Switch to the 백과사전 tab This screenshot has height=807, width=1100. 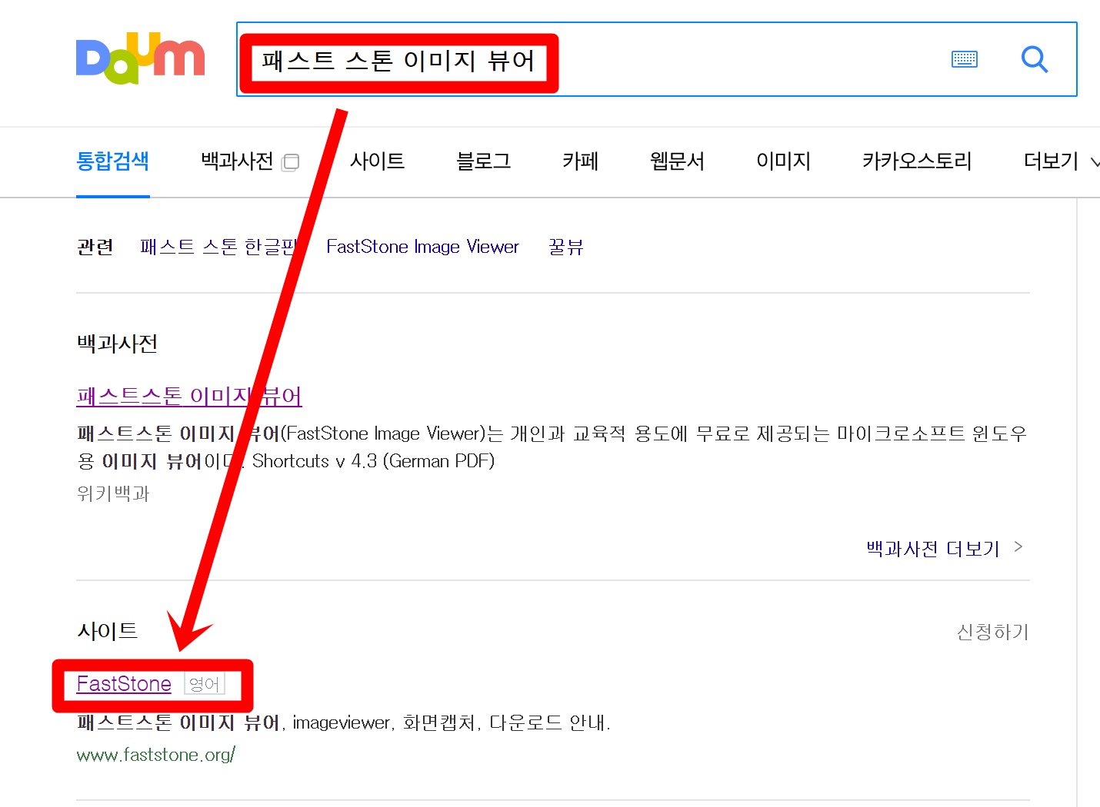(237, 161)
